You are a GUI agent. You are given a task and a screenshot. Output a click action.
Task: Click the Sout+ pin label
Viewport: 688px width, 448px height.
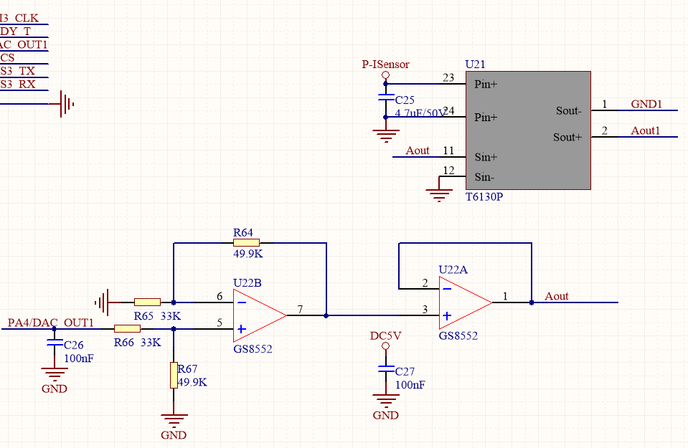(x=567, y=137)
